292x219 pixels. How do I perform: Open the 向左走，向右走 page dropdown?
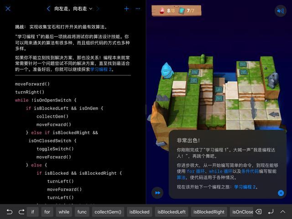point(73,9)
